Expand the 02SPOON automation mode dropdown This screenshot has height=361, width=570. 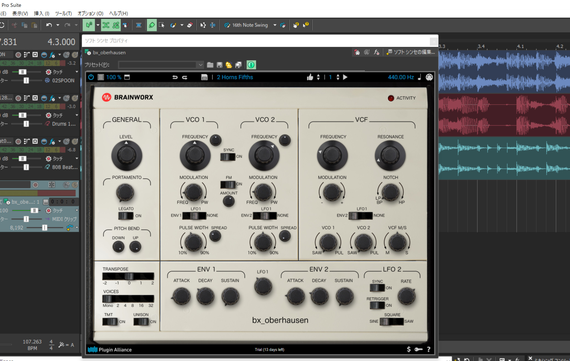point(77,72)
